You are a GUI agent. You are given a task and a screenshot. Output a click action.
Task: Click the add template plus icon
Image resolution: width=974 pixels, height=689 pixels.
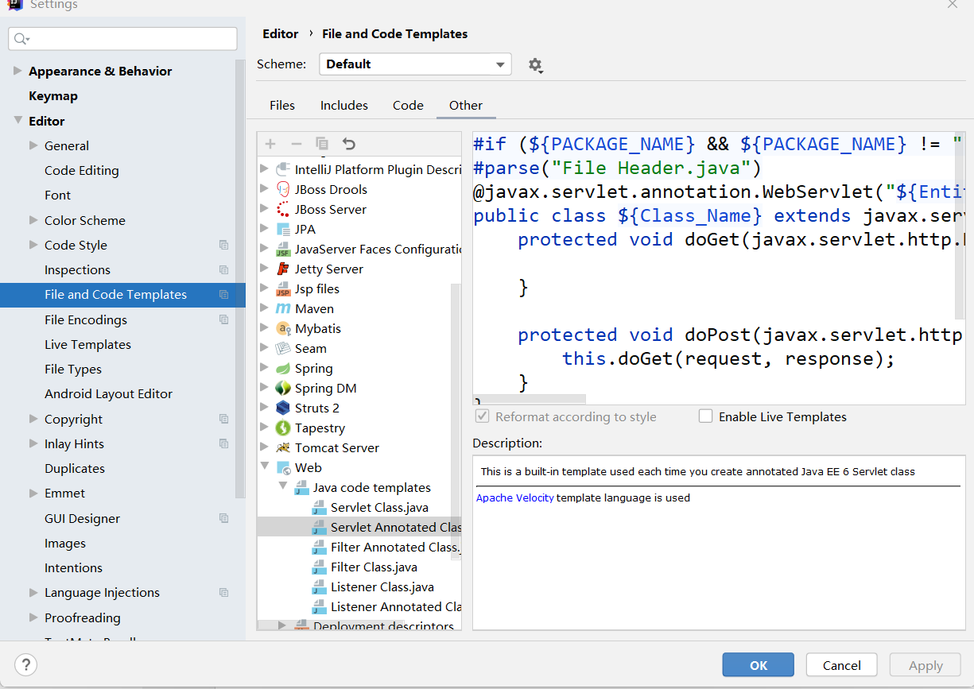point(270,144)
